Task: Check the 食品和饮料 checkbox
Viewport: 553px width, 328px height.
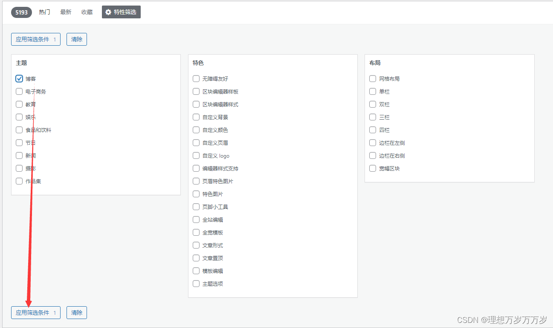Action: coord(19,130)
